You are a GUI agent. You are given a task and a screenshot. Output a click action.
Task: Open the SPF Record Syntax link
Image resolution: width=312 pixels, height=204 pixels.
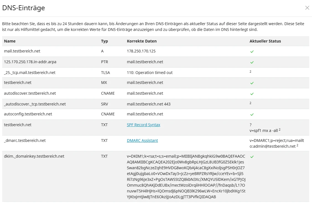pyautogui.click(x=144, y=125)
